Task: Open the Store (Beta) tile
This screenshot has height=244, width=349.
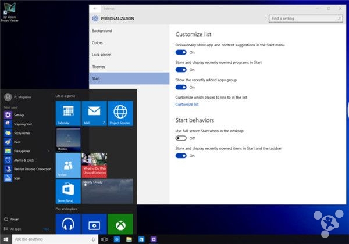Action: coord(67,191)
